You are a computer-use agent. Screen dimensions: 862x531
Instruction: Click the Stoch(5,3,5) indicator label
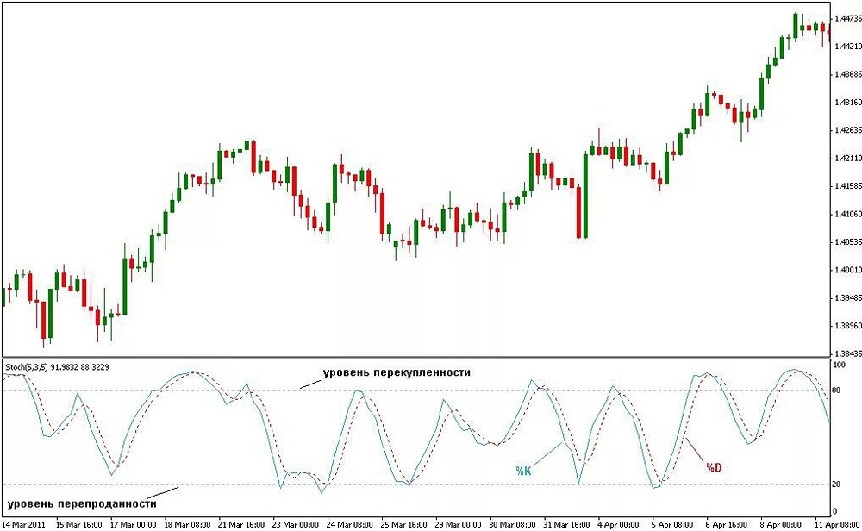(x=57, y=366)
